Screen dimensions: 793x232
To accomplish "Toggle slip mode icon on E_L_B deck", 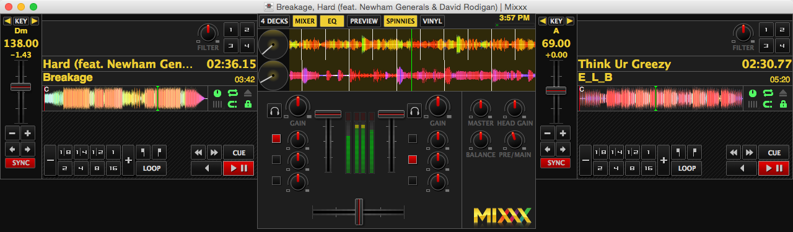I will [x=768, y=105].
